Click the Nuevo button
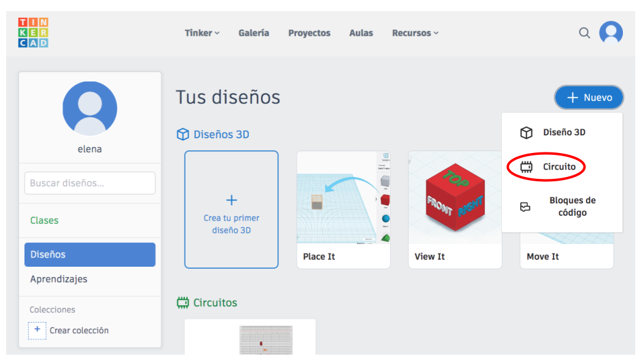 (x=589, y=98)
